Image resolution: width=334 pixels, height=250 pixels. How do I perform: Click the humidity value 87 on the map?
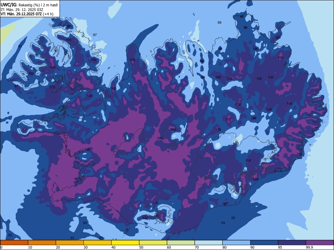point(95,35)
